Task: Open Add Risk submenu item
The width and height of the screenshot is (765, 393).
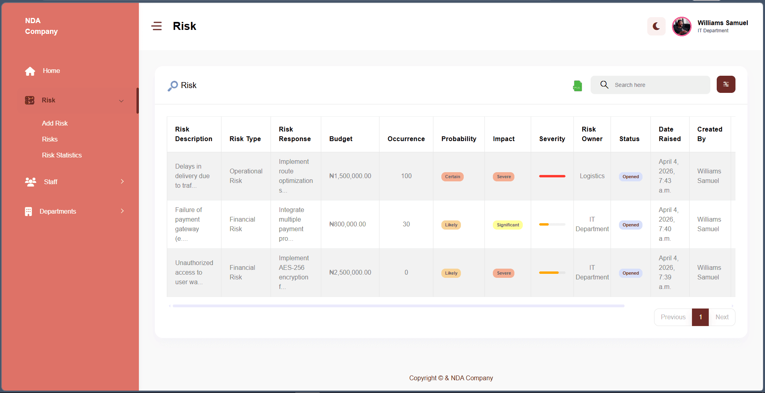Action: coord(55,123)
